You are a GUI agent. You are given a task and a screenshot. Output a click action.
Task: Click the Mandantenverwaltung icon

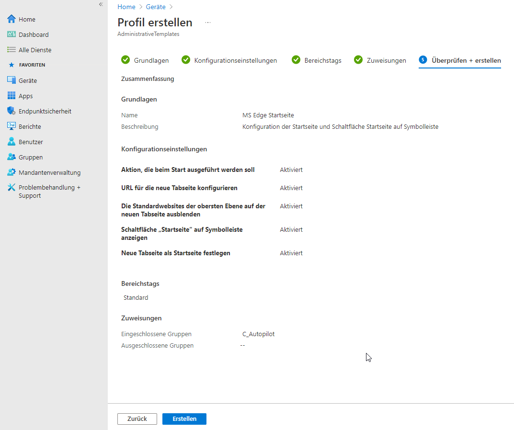(11, 172)
